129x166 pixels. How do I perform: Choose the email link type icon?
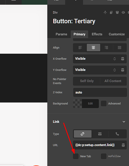100,134
